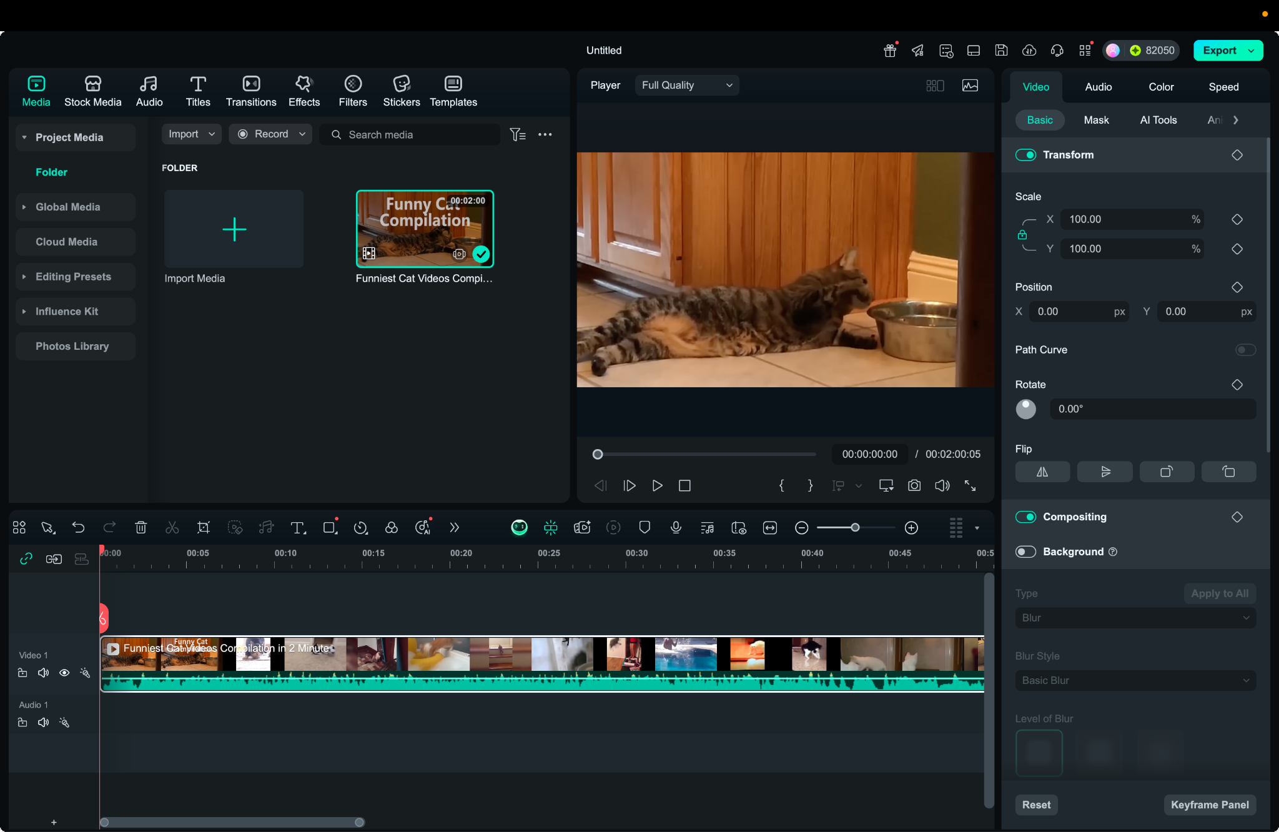Image resolution: width=1279 pixels, height=832 pixels.
Task: Disable the Compositing toggle
Action: click(x=1025, y=517)
